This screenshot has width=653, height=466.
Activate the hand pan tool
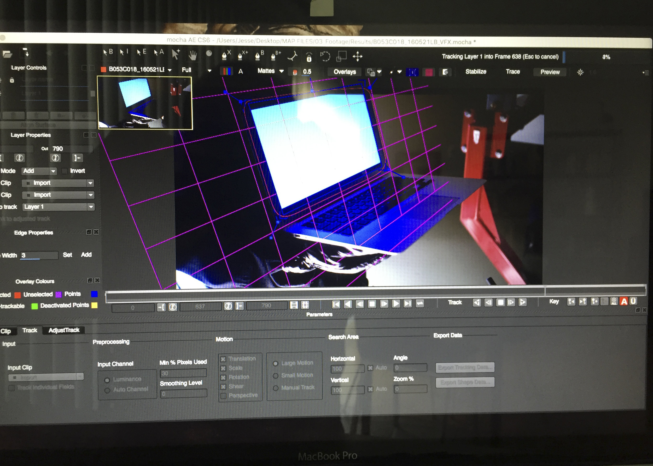pyautogui.click(x=193, y=55)
